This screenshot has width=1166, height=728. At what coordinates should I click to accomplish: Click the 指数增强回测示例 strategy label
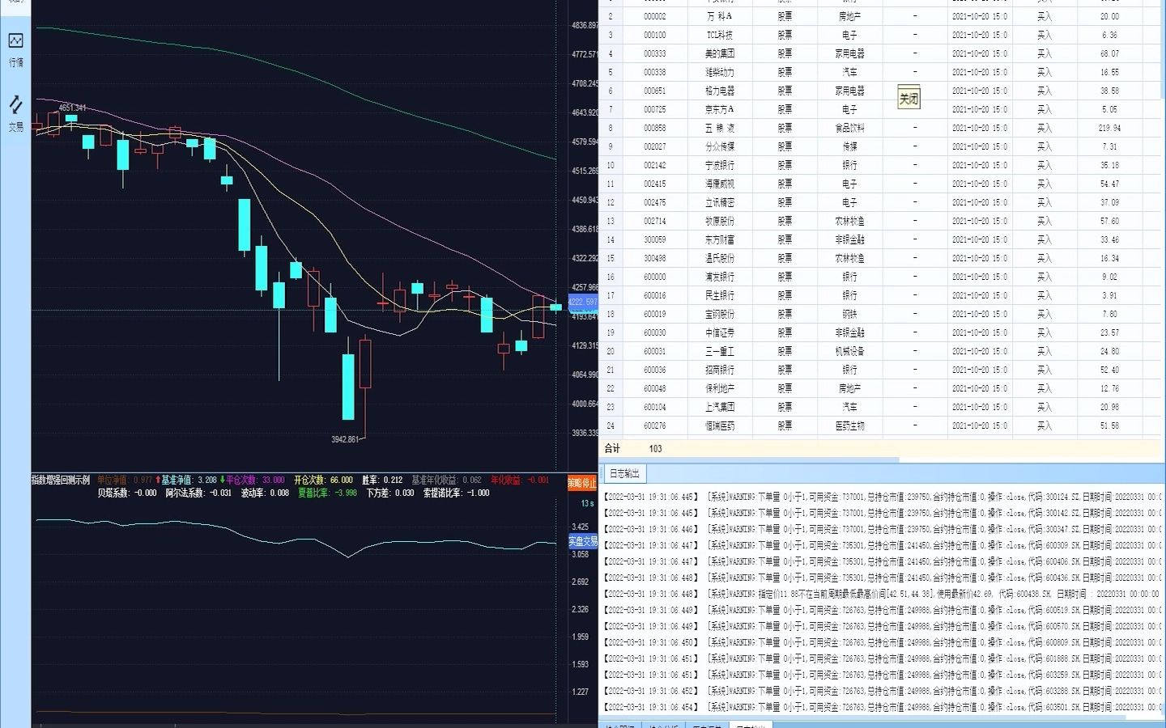(61, 480)
